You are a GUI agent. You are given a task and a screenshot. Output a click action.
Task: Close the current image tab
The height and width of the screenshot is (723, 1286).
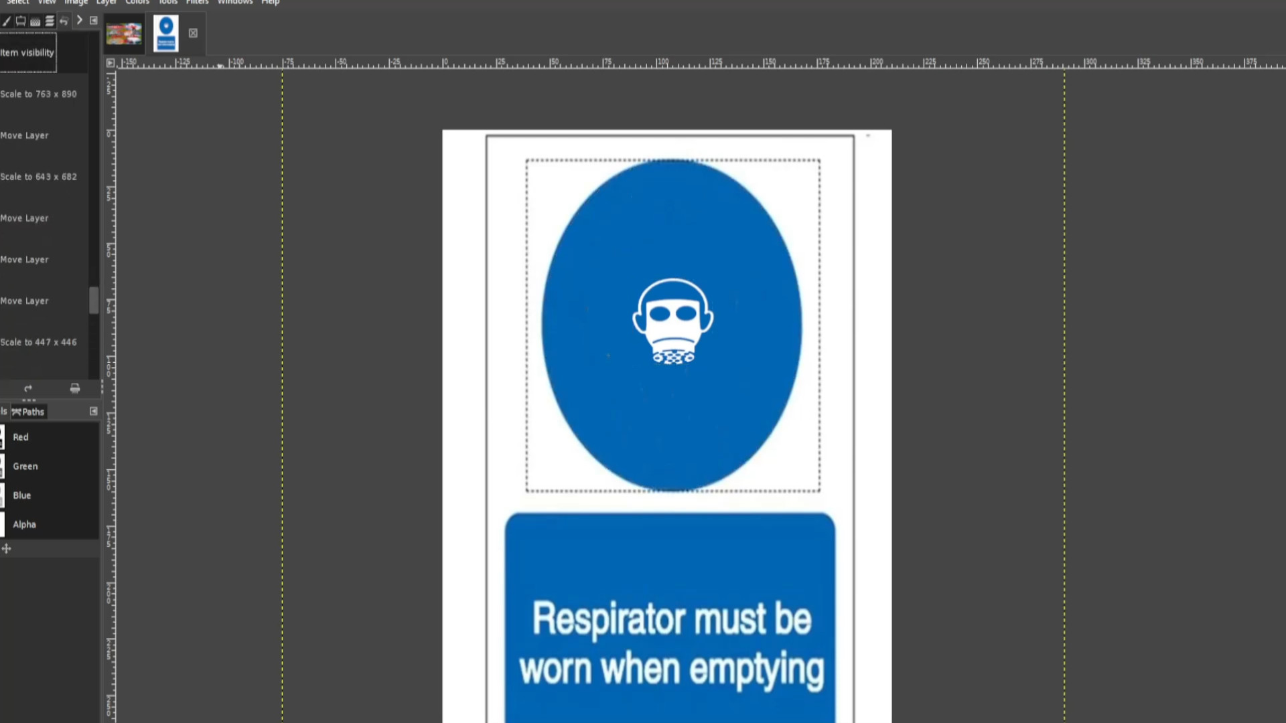(193, 33)
